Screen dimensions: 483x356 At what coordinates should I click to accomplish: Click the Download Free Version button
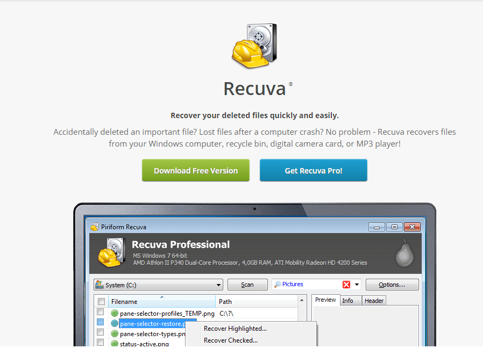click(x=196, y=170)
